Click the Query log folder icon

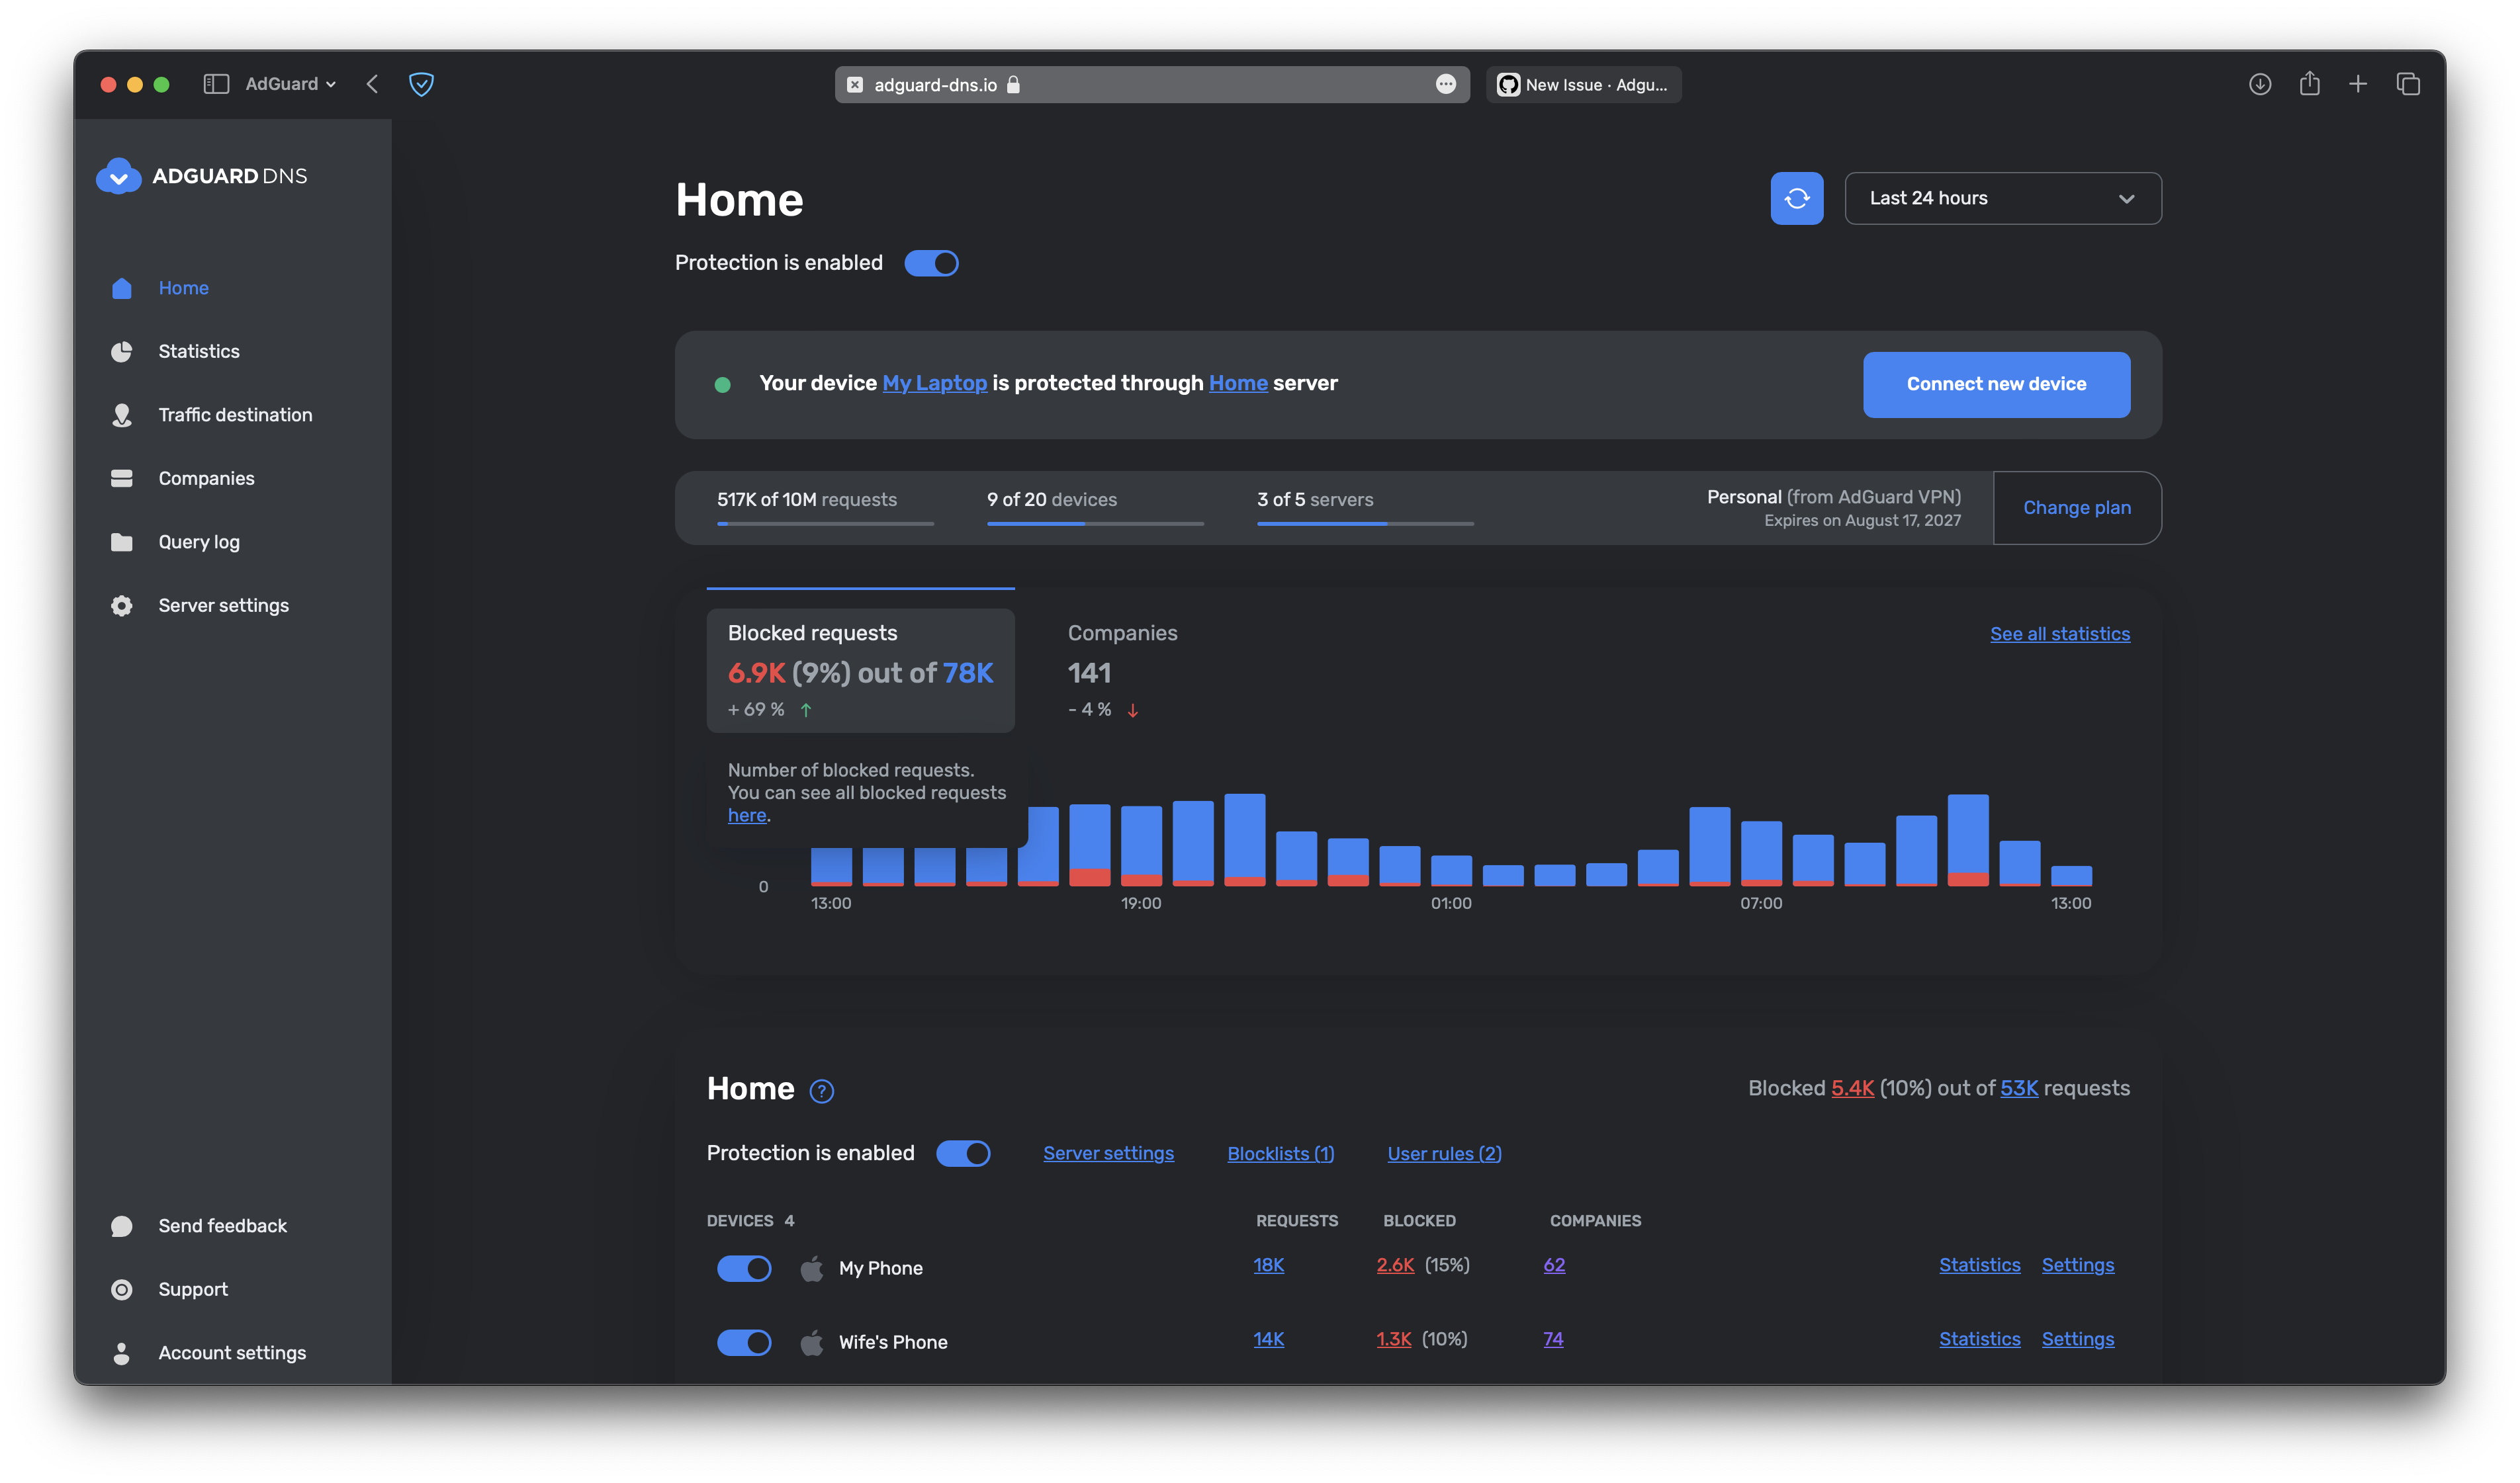122,542
